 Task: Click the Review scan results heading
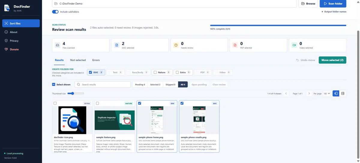[69, 29]
